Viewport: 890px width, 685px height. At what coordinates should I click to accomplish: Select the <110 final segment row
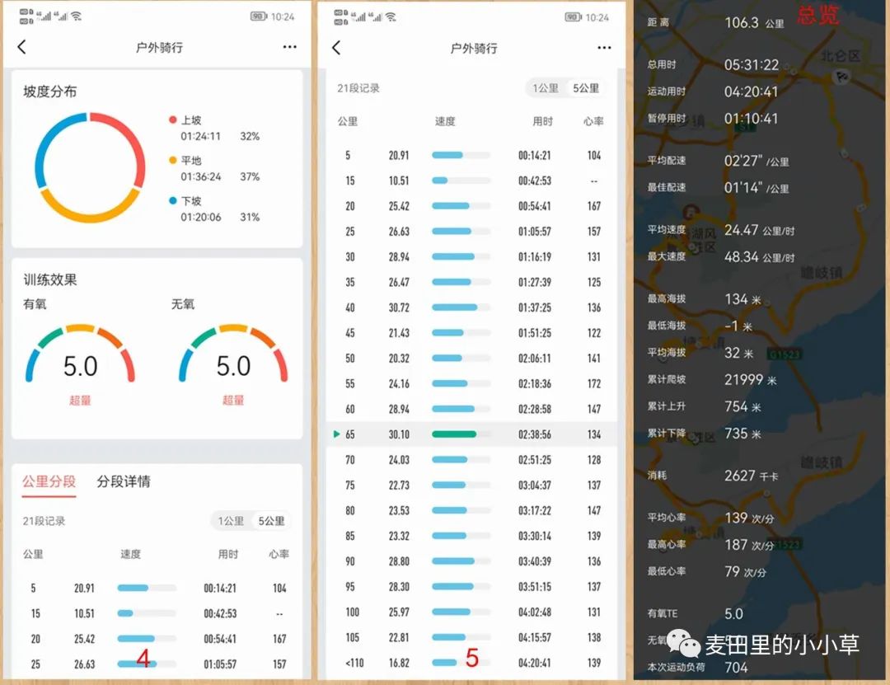tap(471, 663)
